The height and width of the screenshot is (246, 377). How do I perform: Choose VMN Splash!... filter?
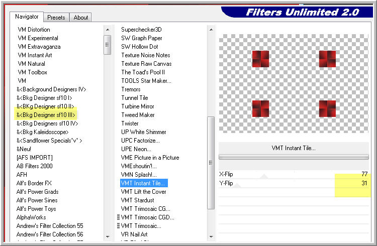click(x=139, y=175)
